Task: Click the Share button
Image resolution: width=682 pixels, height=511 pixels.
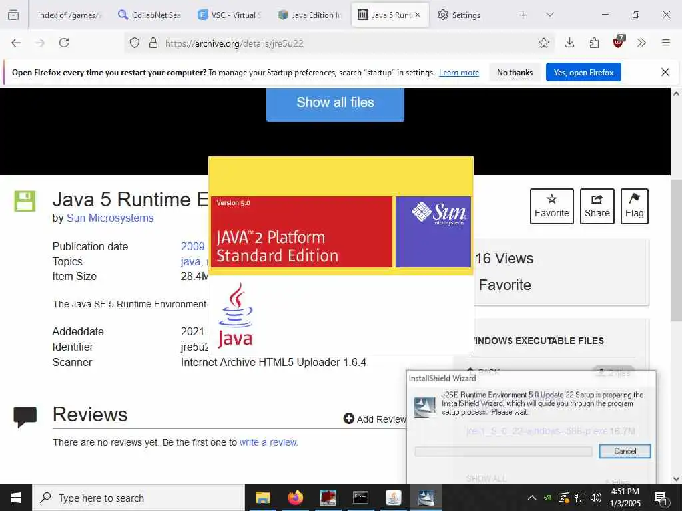Action: (x=597, y=206)
